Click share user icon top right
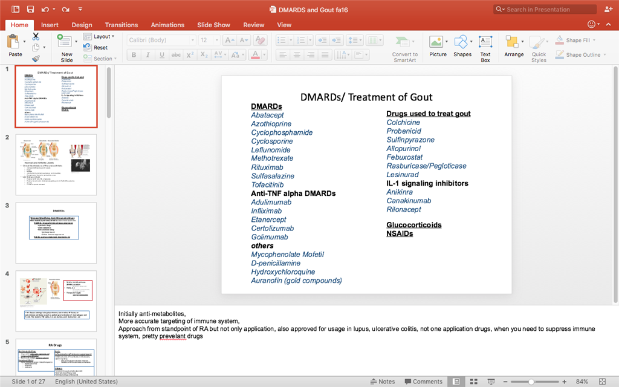Screen dimensions: 619x387 click(x=608, y=9)
